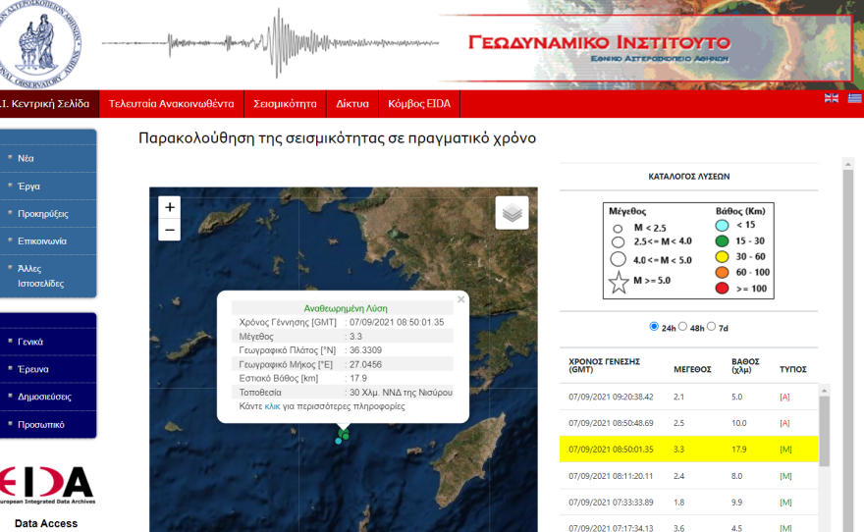Open Σεισμικότητα menu

[x=285, y=104]
